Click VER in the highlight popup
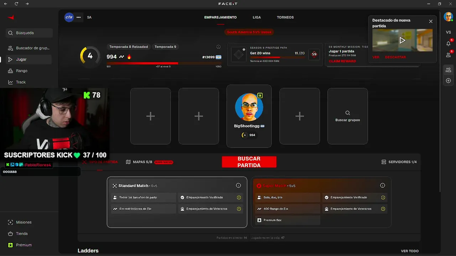 pos(376,57)
